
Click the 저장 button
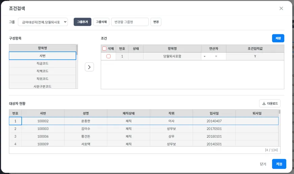pyautogui.click(x=278, y=38)
